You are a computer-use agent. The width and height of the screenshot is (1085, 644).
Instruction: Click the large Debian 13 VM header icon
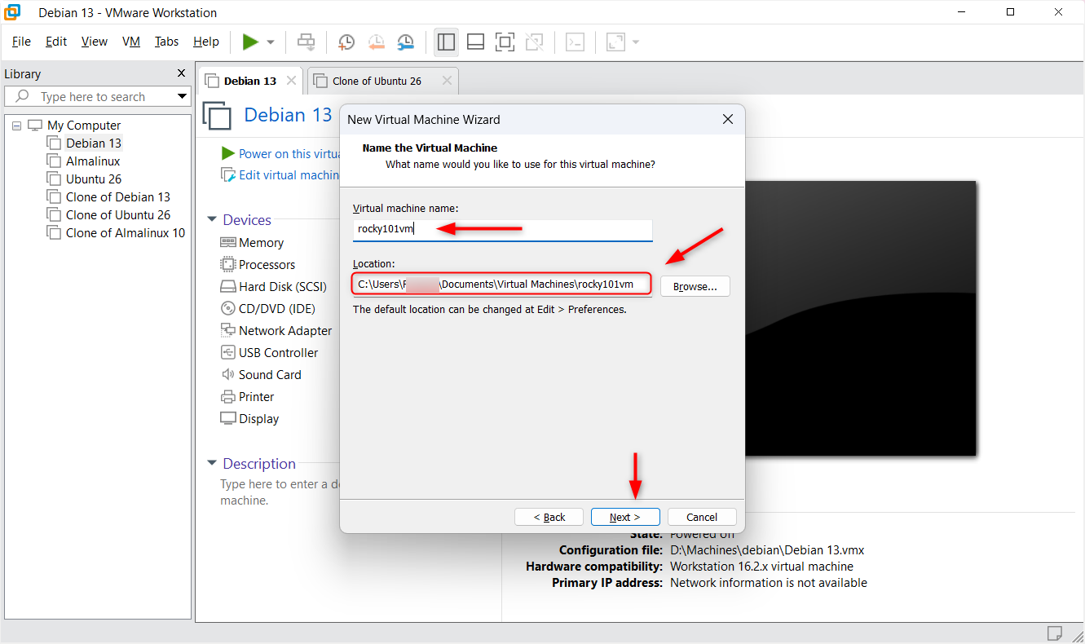pos(218,116)
